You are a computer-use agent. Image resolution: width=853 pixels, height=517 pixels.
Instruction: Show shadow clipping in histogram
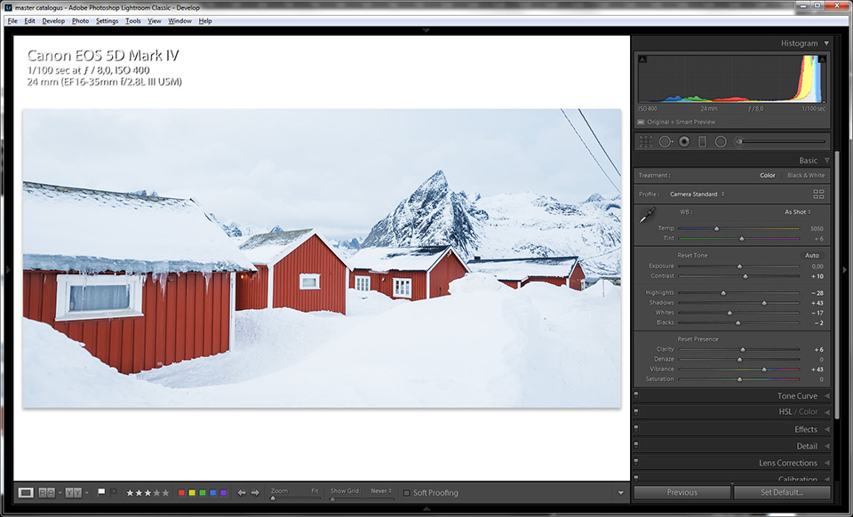pyautogui.click(x=642, y=59)
